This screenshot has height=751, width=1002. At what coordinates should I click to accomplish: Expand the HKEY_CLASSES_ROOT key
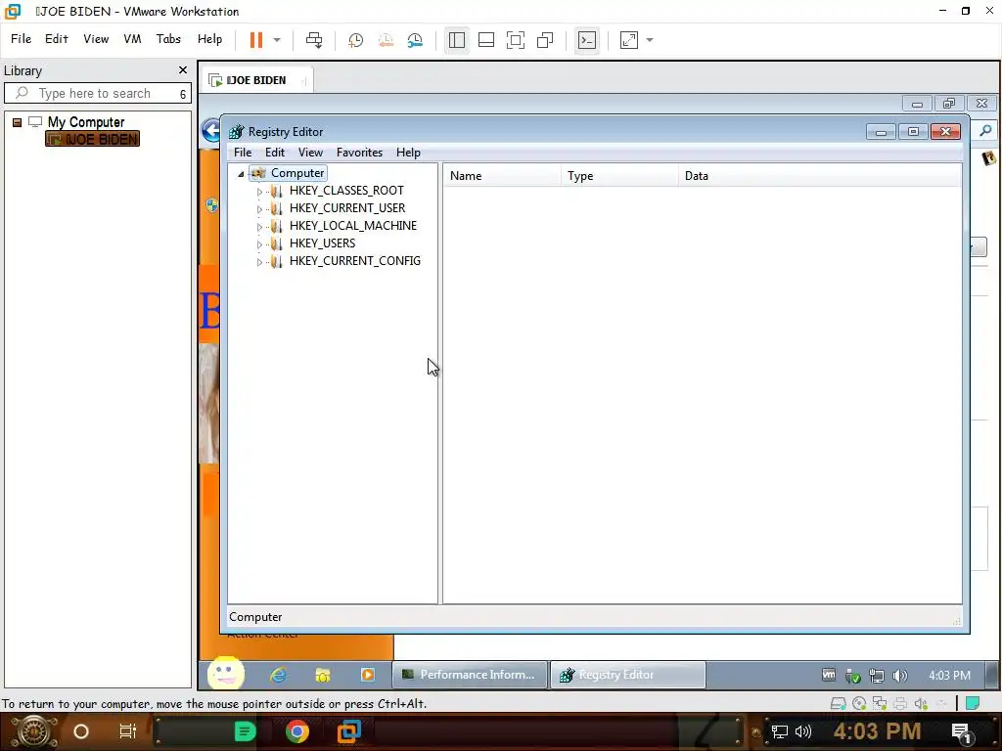[259, 191]
